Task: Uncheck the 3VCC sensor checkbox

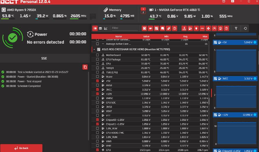Action: click(x=97, y=89)
